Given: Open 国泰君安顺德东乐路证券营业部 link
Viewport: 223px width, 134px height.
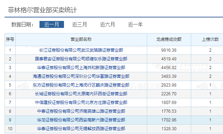Looking at the screenshot, I should coord(81,59).
